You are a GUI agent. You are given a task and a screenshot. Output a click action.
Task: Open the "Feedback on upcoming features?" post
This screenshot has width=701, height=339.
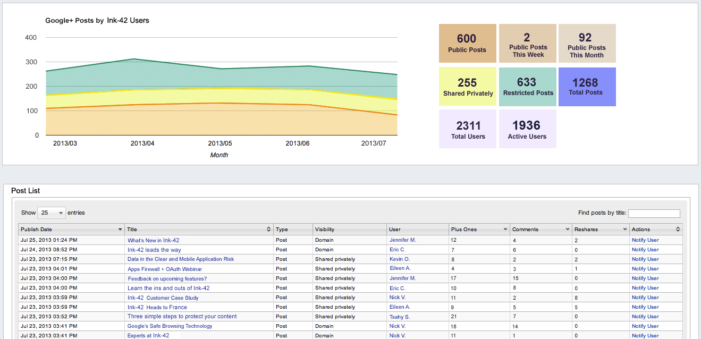point(167,278)
